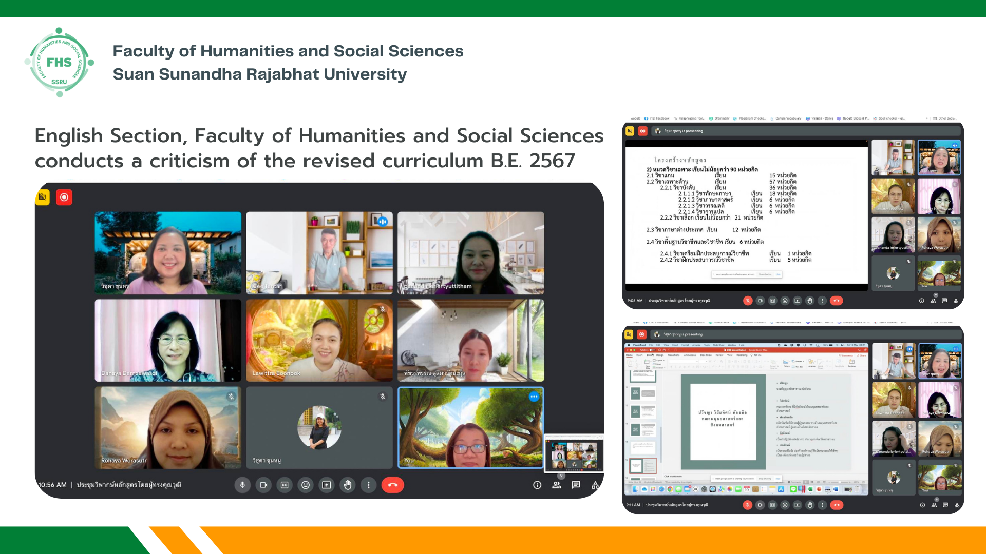This screenshot has height=554, width=986.
Task: Click the yellow icon beside recording in large Meet
Action: click(x=43, y=197)
